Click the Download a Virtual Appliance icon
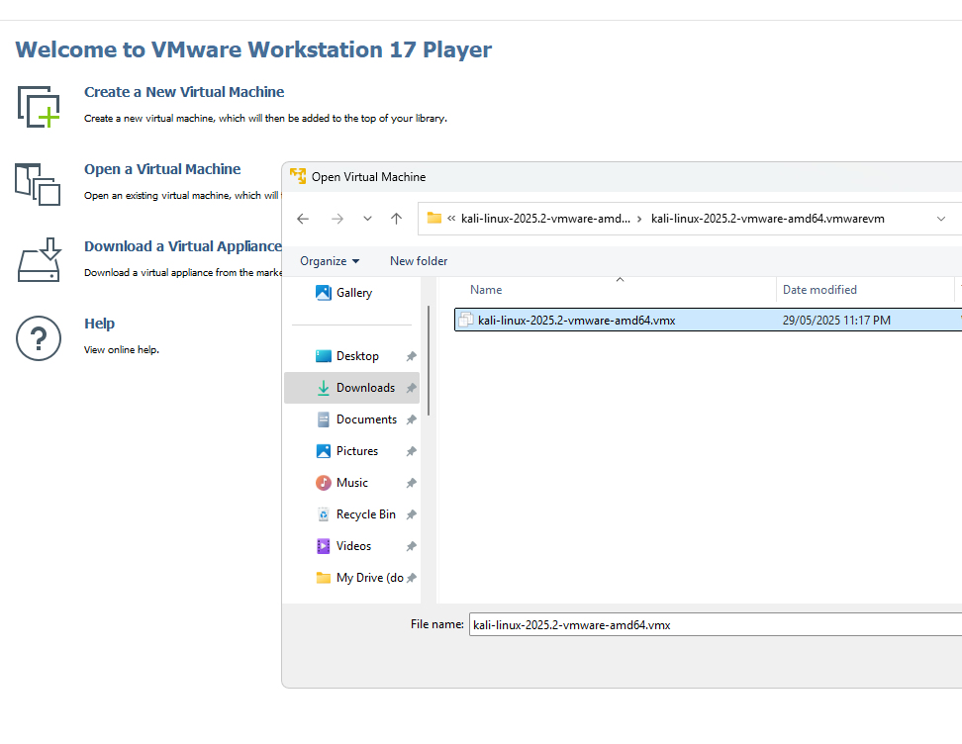The height and width of the screenshot is (744, 962). [39, 260]
